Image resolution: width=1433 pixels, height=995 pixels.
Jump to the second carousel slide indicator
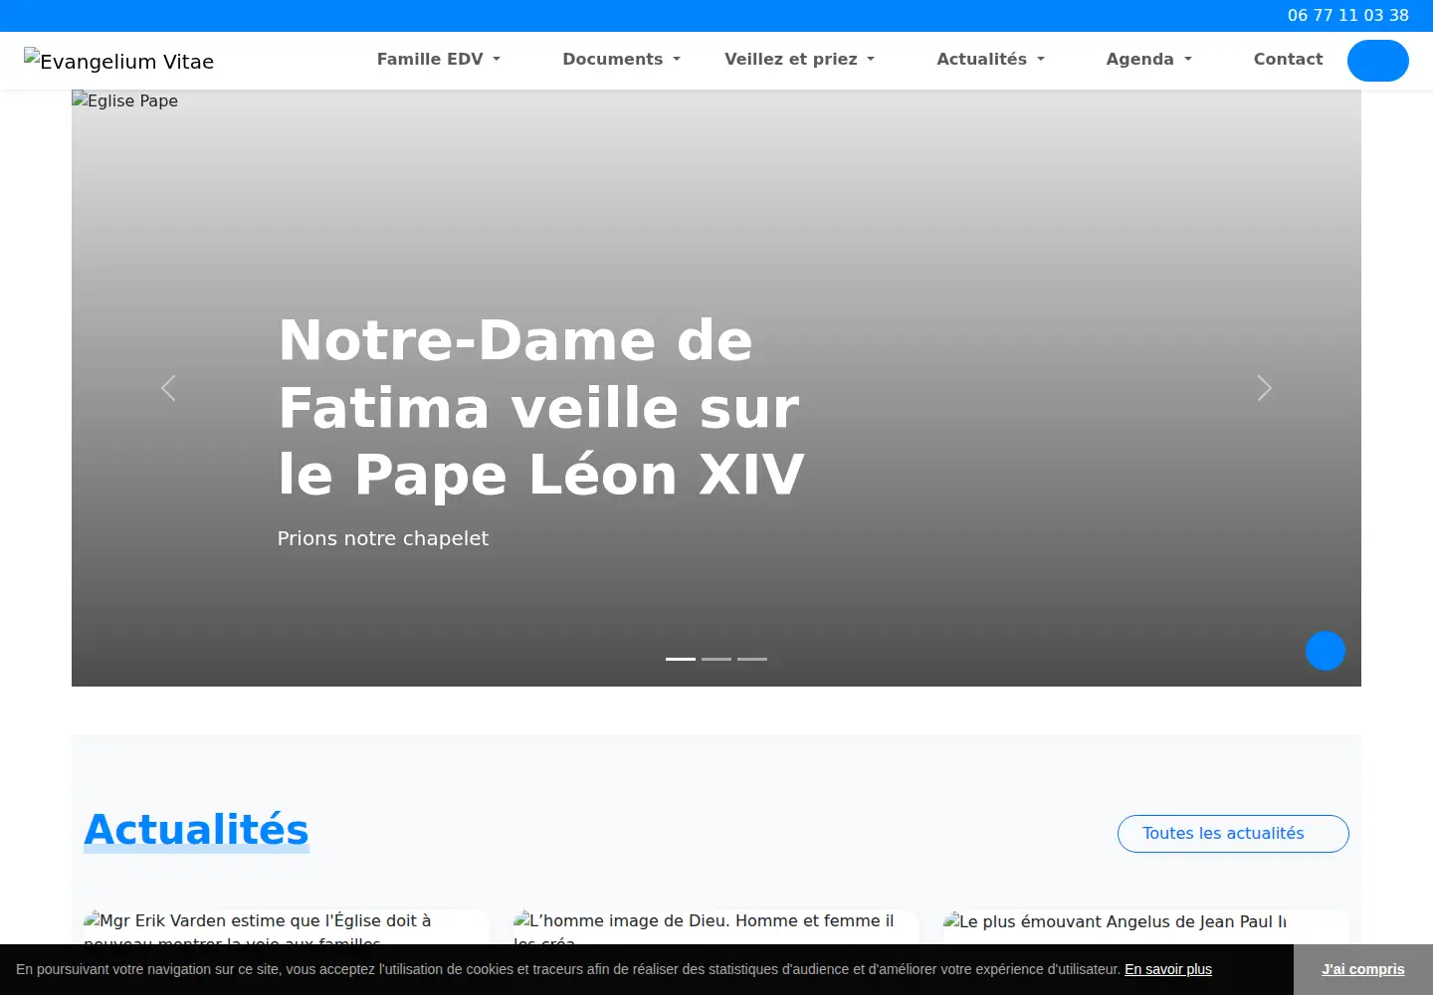pos(716,659)
